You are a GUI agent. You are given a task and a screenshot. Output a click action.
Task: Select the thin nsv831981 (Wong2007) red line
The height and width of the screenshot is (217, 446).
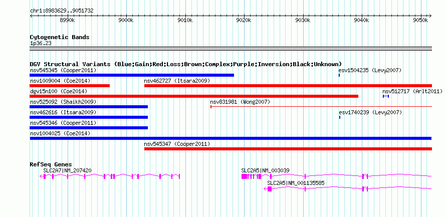[321, 107]
